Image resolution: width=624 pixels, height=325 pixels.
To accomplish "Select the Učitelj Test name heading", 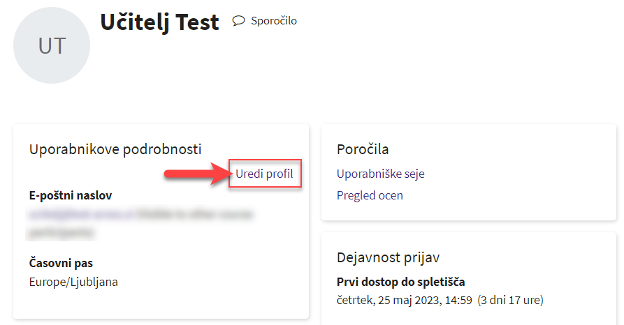I will tap(159, 22).
